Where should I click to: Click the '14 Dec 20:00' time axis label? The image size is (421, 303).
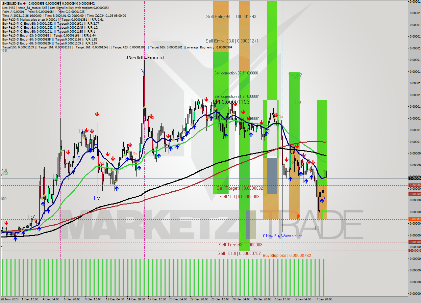tap(136, 299)
